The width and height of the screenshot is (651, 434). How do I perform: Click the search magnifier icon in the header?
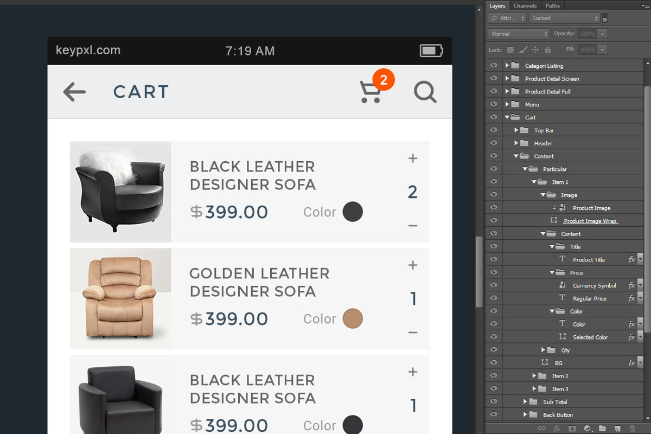click(425, 92)
